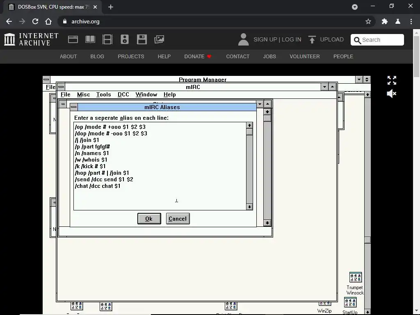Open Internet Archive video film icon
The image size is (420, 315).
(107, 39)
